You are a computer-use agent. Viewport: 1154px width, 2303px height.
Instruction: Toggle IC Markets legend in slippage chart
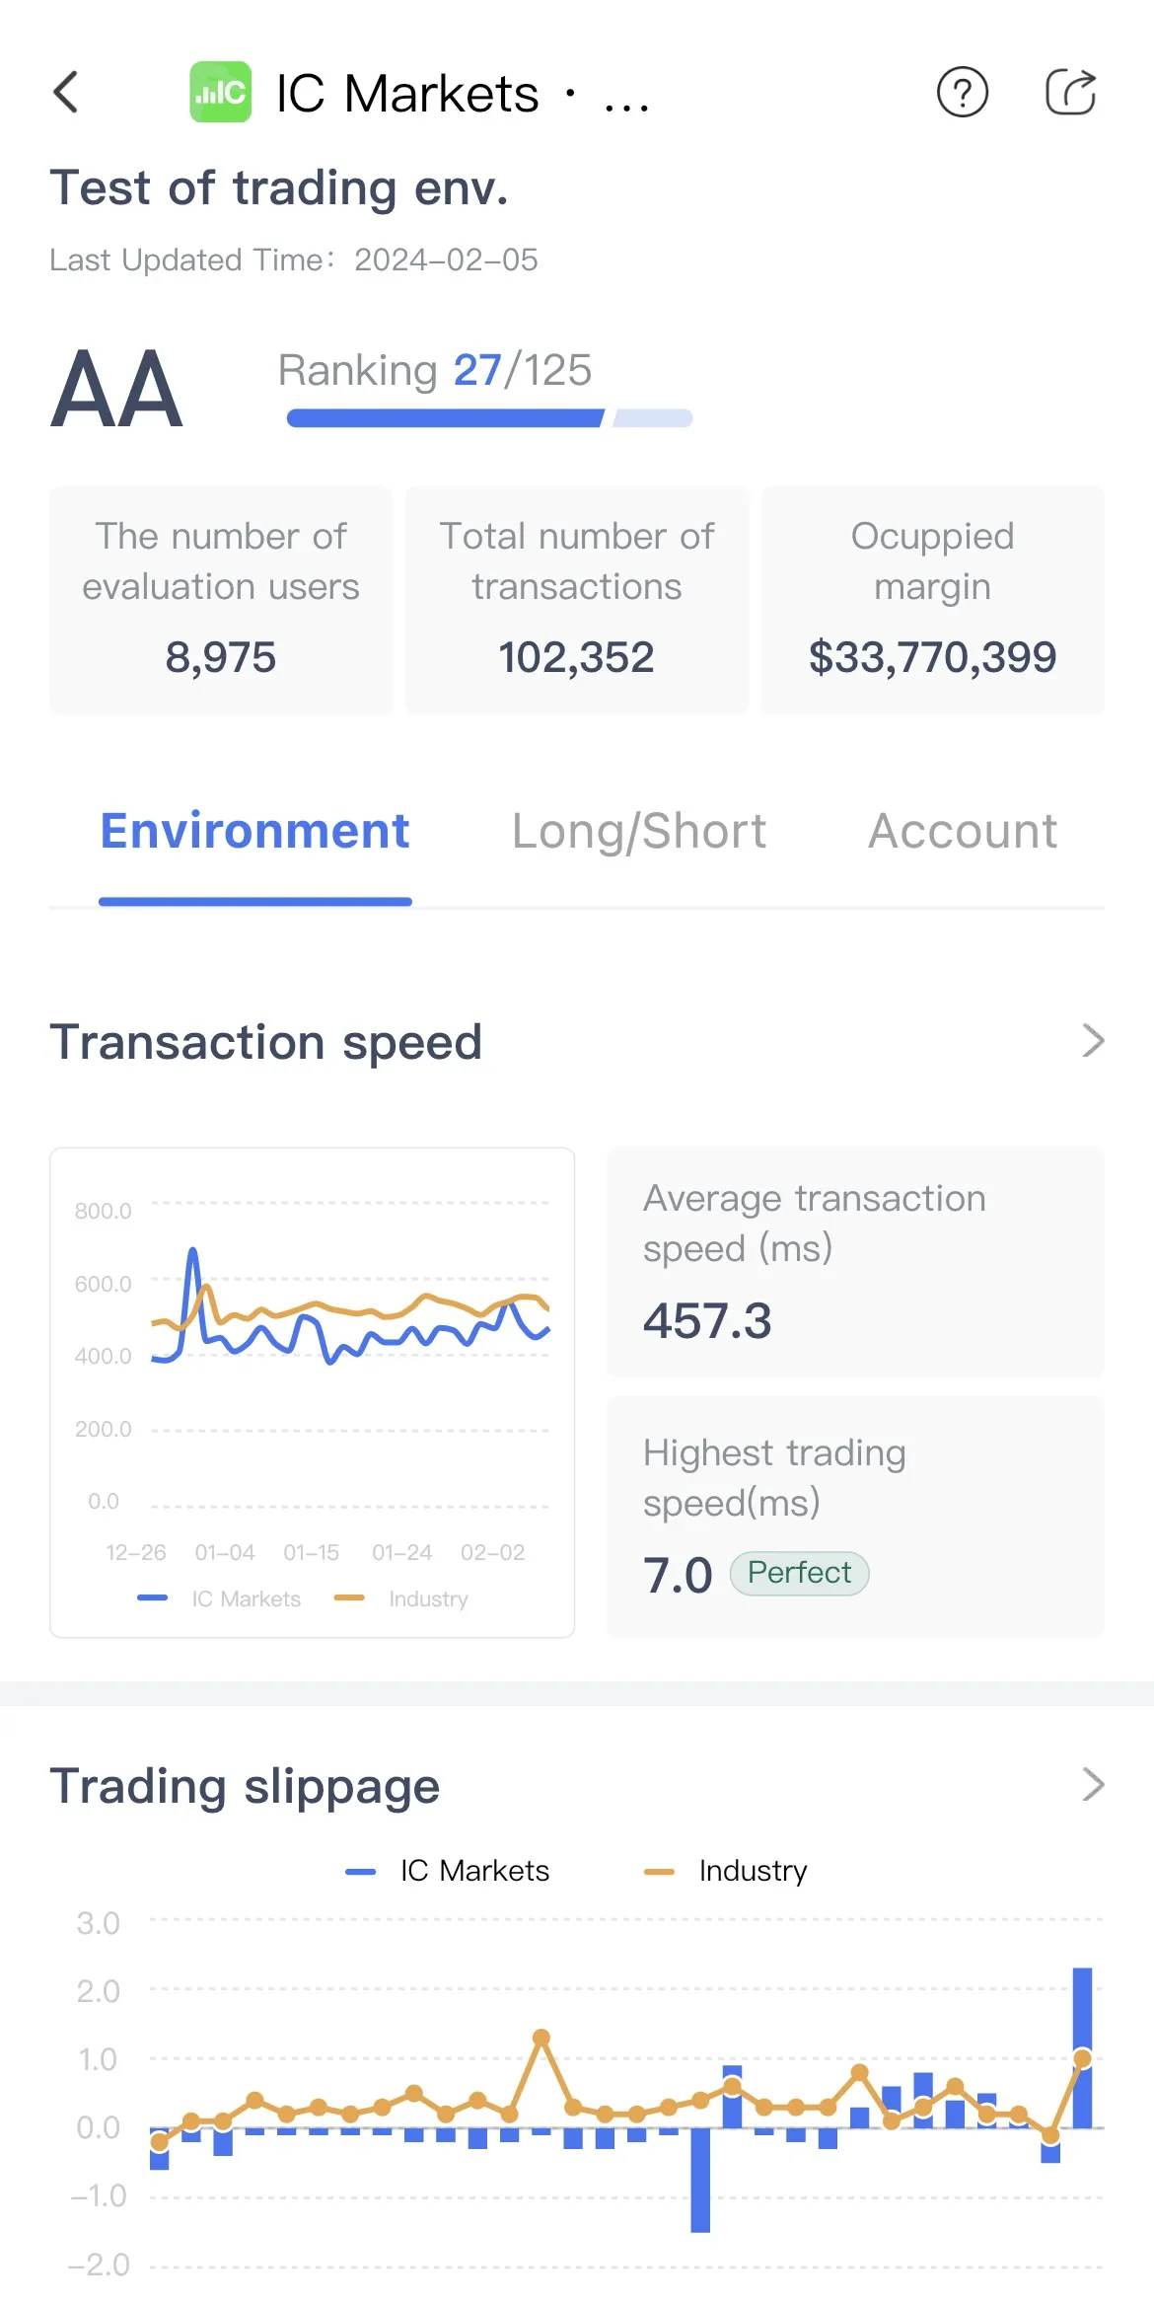(448, 1871)
